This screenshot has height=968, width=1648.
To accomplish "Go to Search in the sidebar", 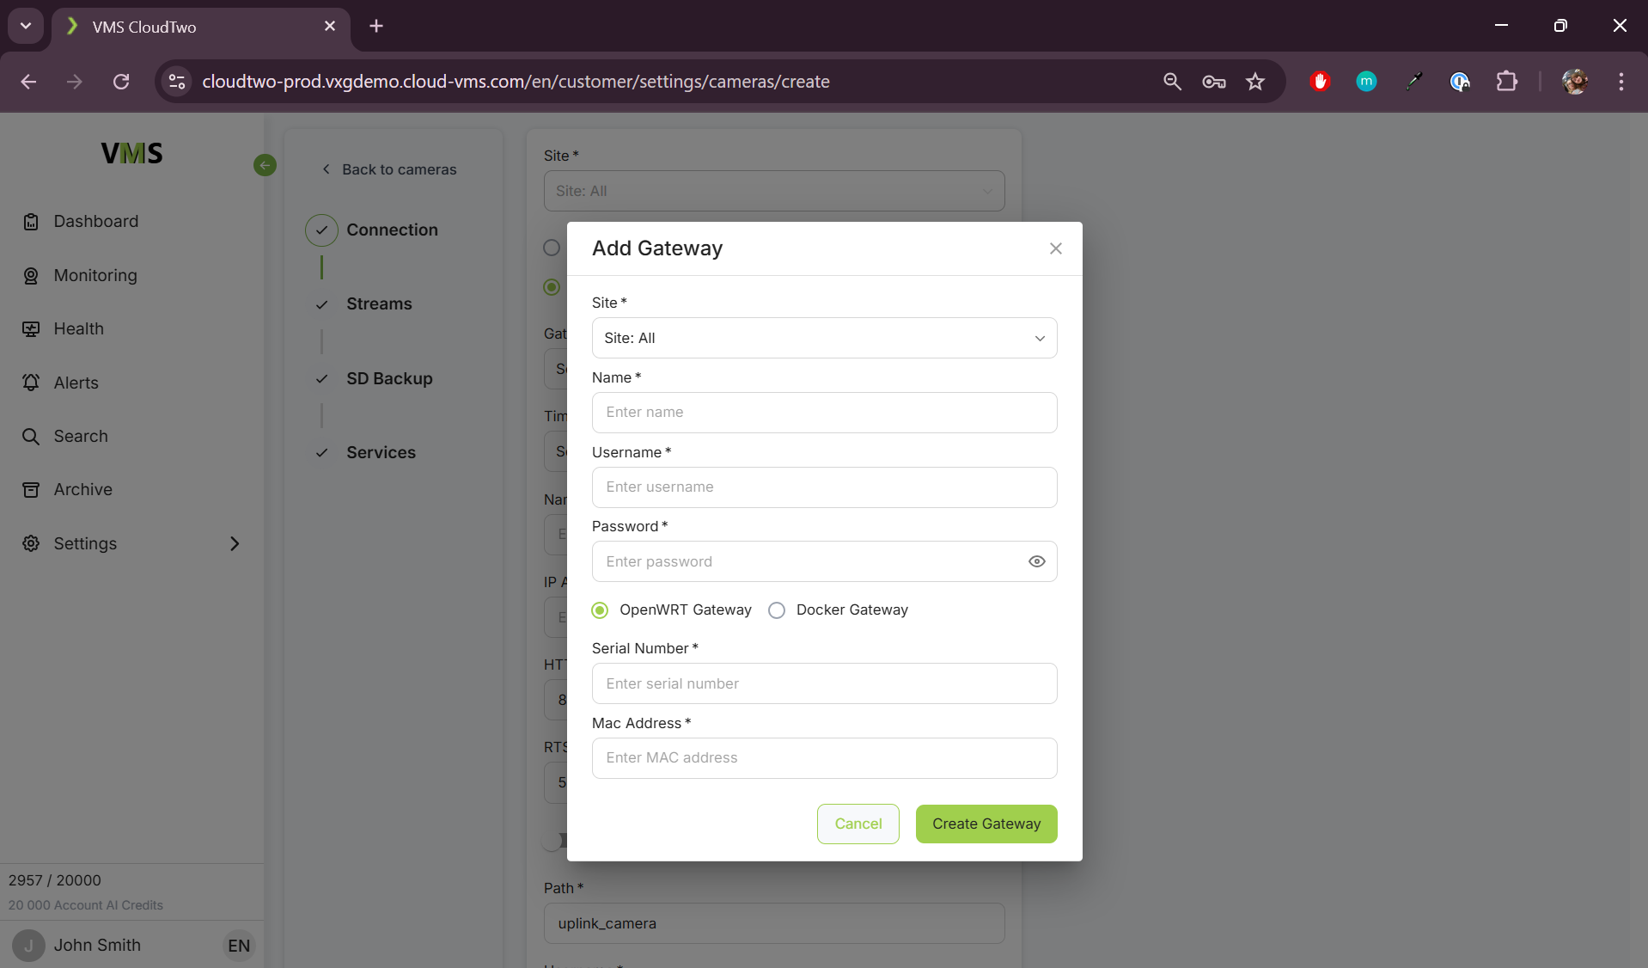I will click(x=81, y=436).
